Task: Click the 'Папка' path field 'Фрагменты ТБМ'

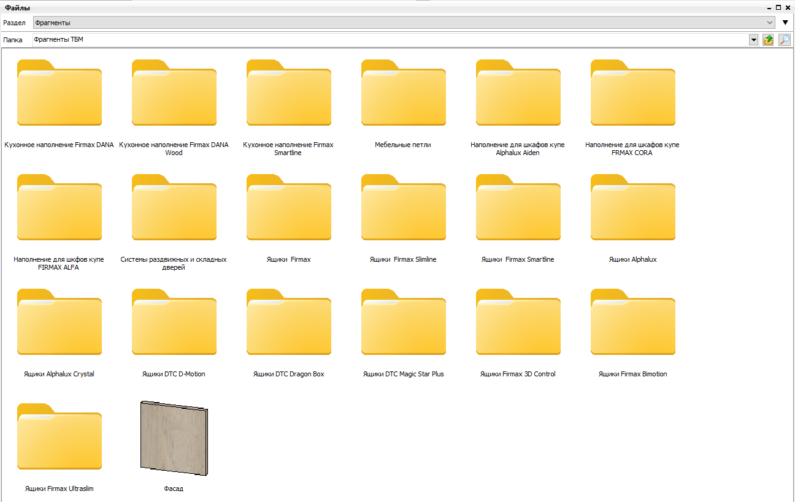Action: click(391, 40)
